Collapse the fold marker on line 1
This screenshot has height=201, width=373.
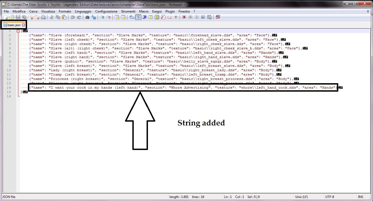click(18, 31)
